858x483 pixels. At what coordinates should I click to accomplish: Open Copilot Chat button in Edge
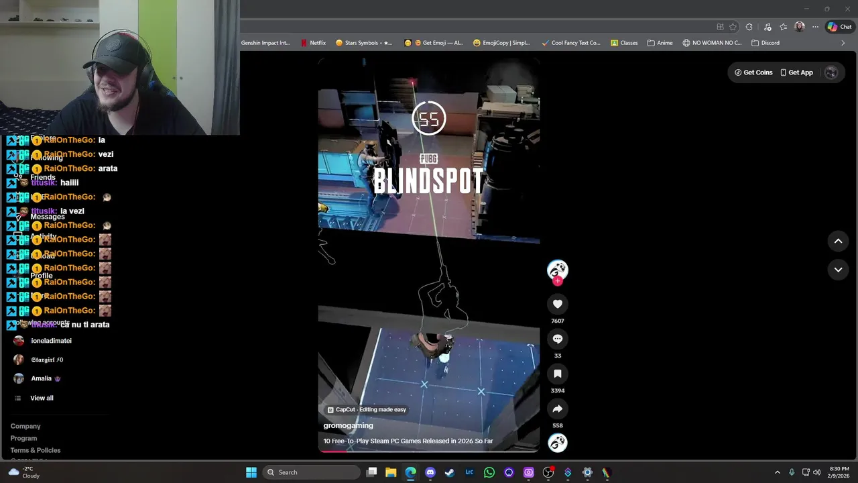click(839, 27)
